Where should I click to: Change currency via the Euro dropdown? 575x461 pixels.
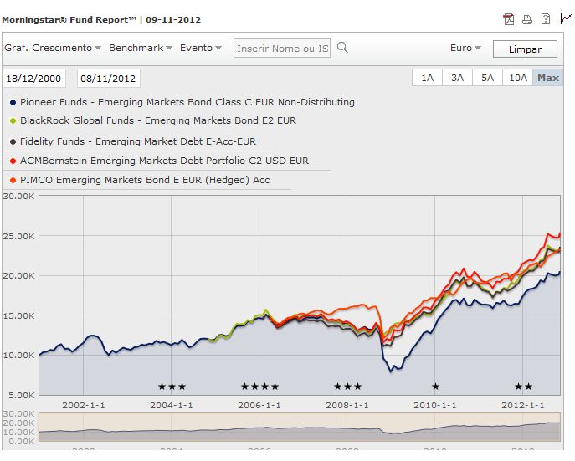pos(465,48)
